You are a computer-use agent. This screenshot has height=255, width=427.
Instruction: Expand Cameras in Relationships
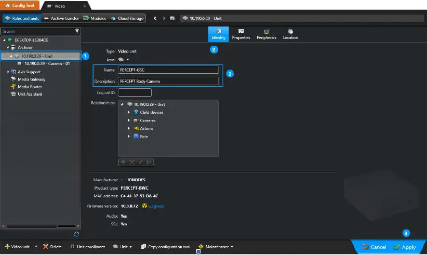129,120
